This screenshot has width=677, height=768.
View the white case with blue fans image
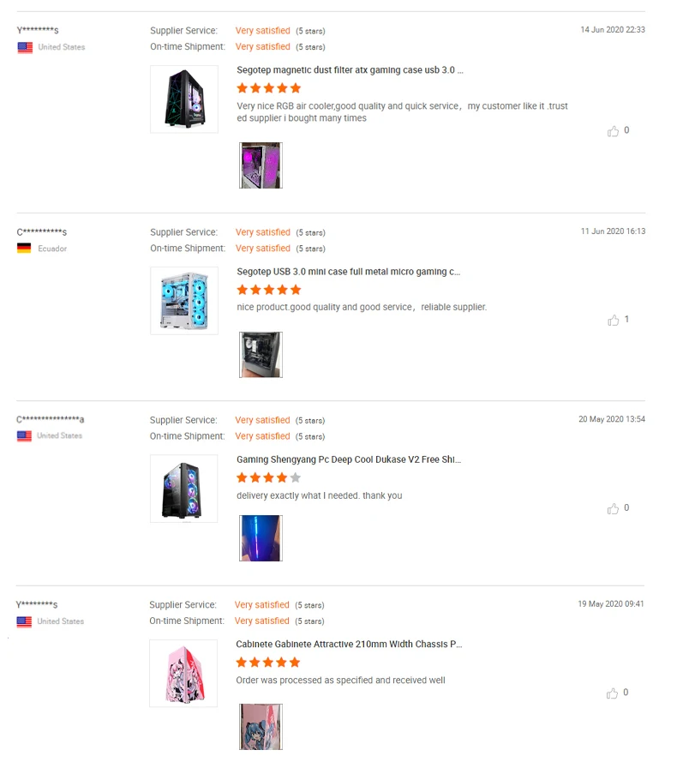pyautogui.click(x=184, y=301)
